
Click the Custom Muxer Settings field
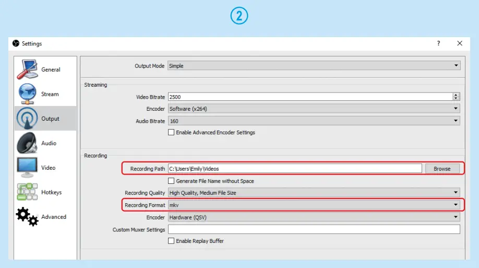click(x=314, y=229)
